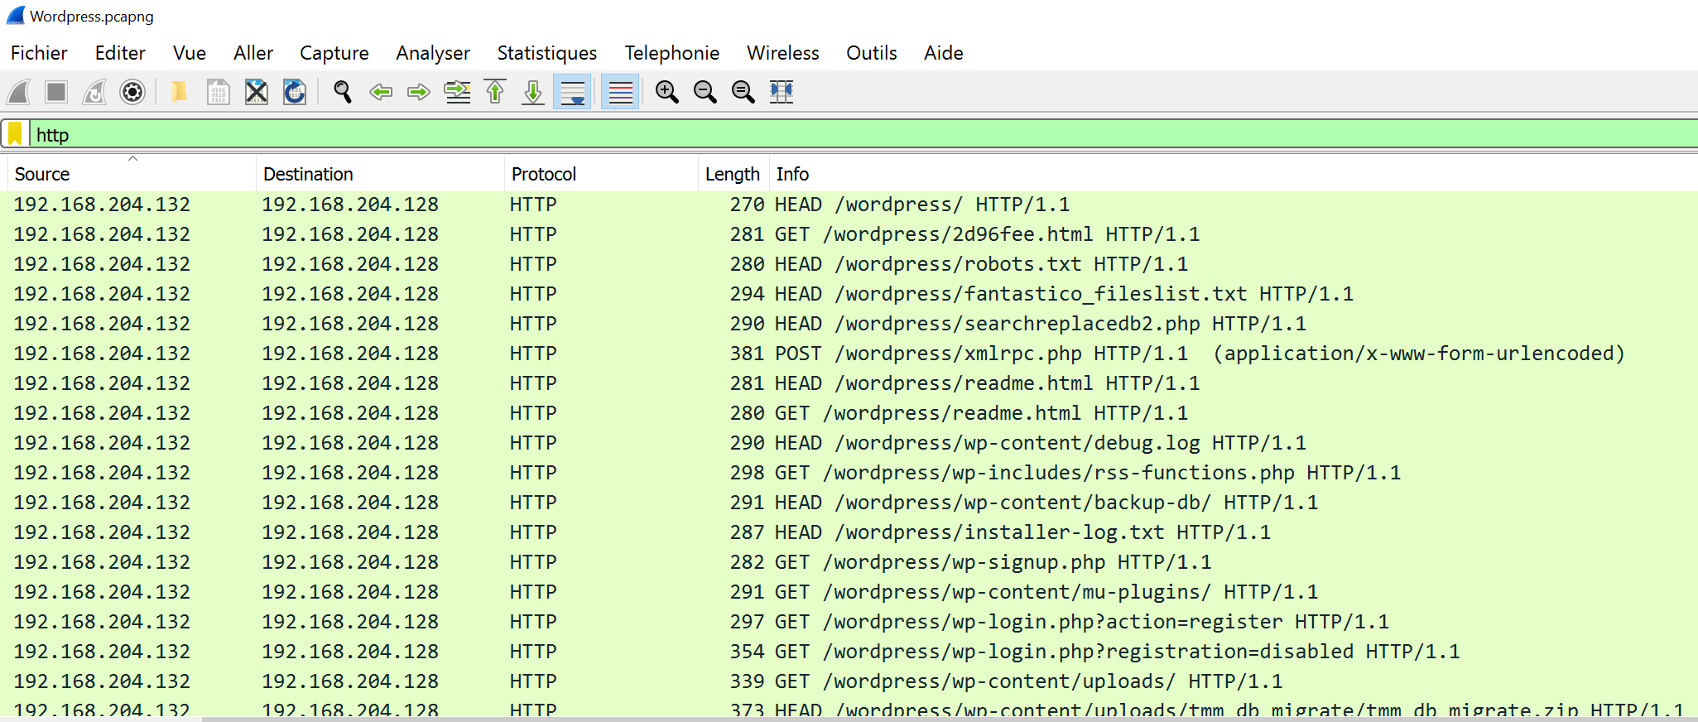Sort by the Destination column header
1698x722 pixels.
(380, 174)
